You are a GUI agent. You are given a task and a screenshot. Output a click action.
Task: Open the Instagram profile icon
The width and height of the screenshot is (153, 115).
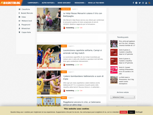tap(143, 3)
